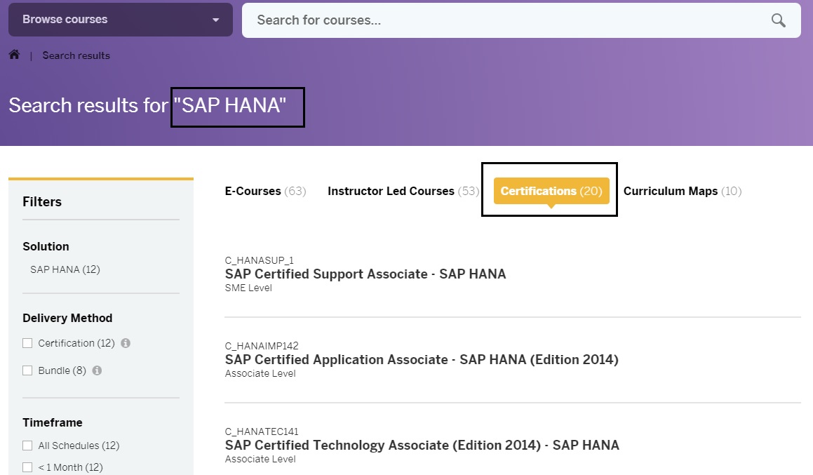Click info icon beside Bundle filter
The height and width of the screenshot is (475, 813).
(97, 370)
